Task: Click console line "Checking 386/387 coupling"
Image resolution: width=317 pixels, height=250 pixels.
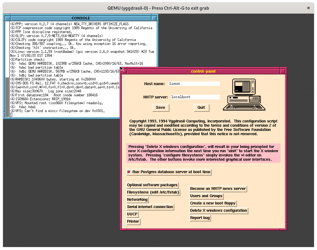Action: coord(78,44)
